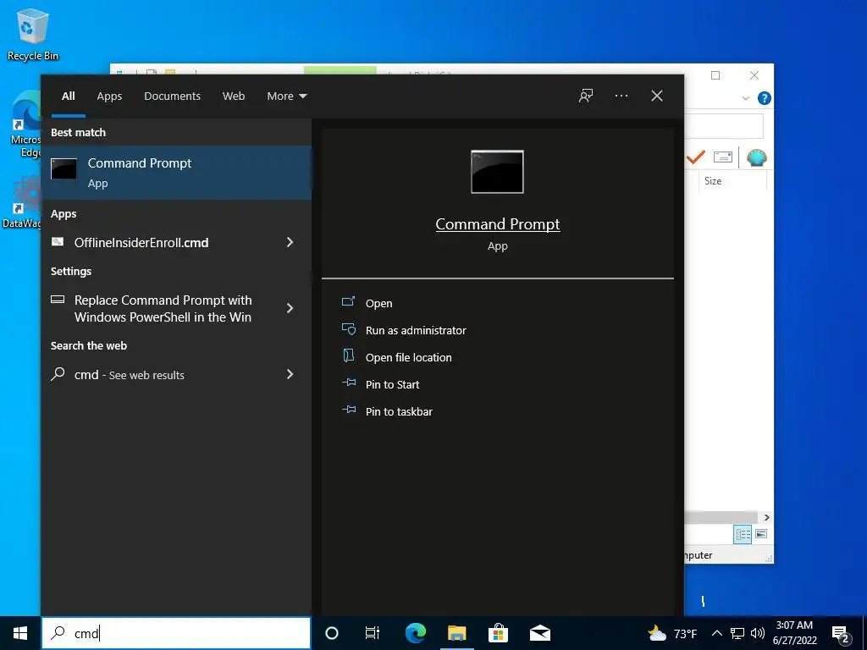Open network status tray icon
The image size is (867, 650).
pyautogui.click(x=737, y=633)
